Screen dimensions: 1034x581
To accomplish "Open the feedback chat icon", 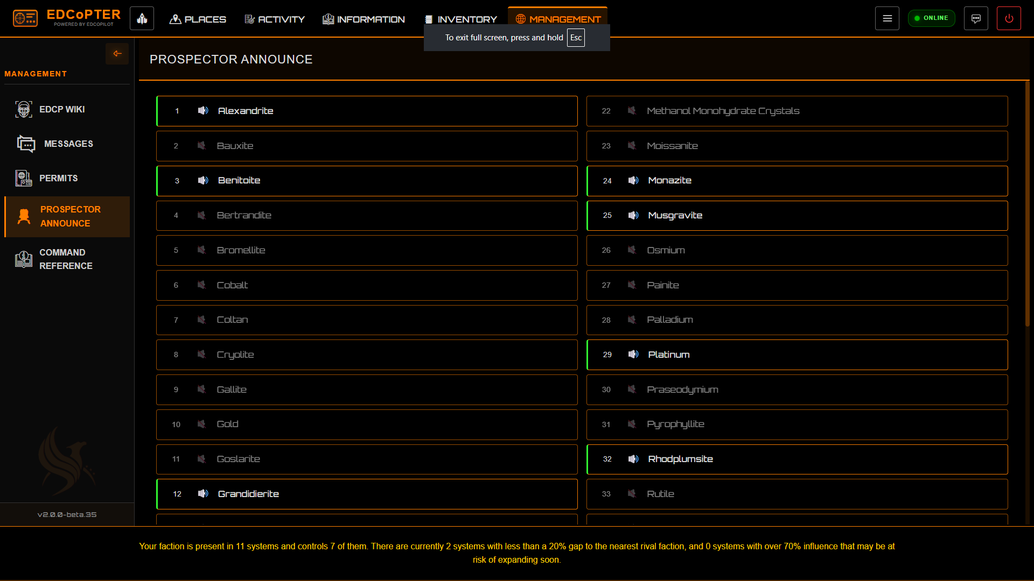I will click(976, 18).
